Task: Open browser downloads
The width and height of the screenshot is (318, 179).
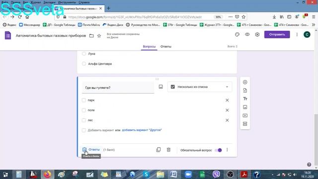Action: (x=274, y=17)
